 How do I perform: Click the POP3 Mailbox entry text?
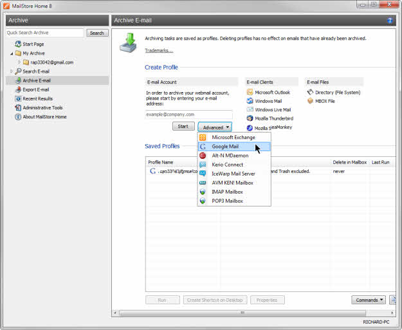tap(228, 201)
